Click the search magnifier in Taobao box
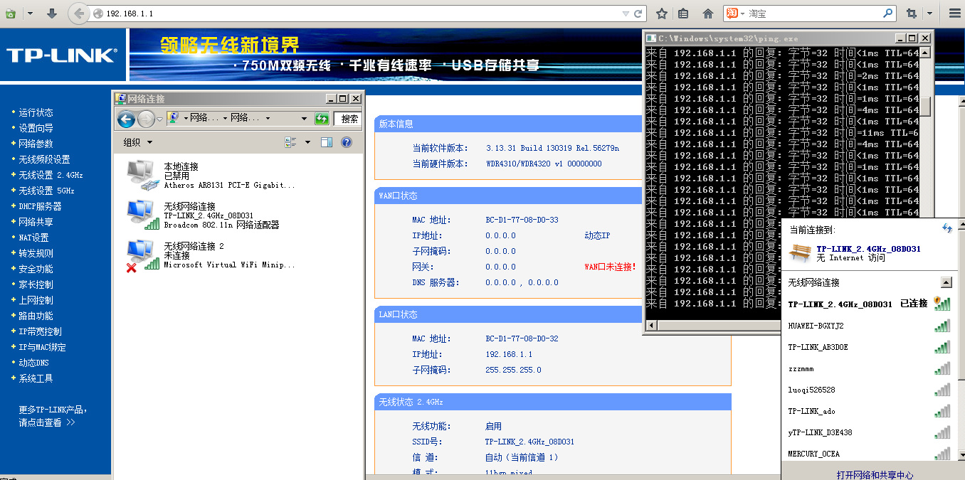Image resolution: width=965 pixels, height=480 pixels. pyautogui.click(x=887, y=13)
